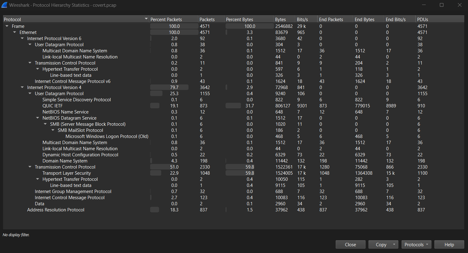Select Simple Service Discovery Protocol row
Viewport: 468px width, 253px height.
[234, 100]
